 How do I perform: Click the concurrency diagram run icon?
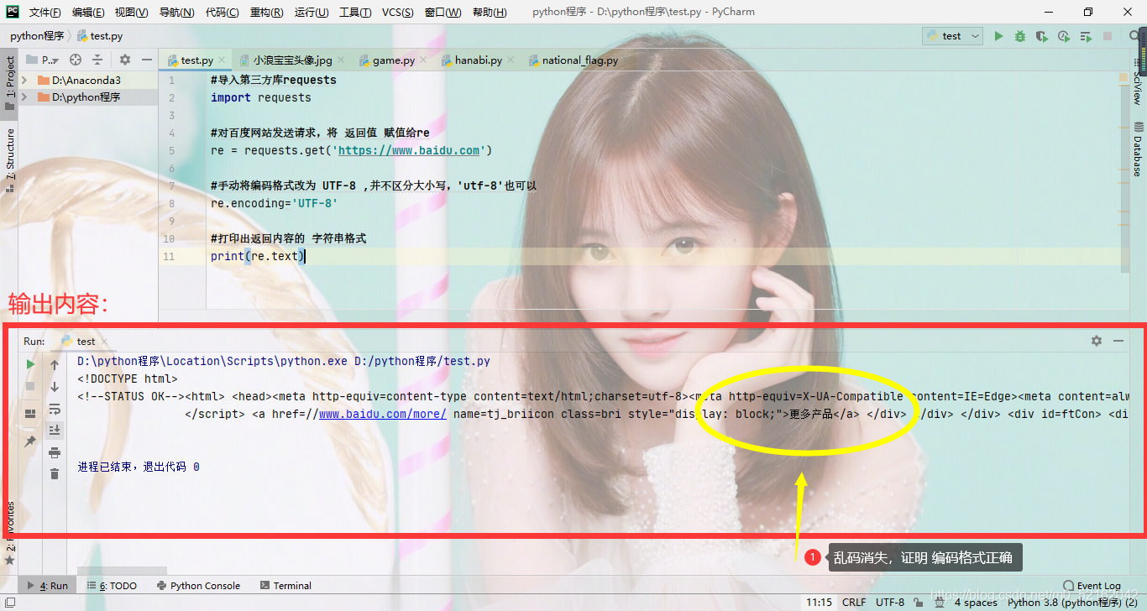1086,36
